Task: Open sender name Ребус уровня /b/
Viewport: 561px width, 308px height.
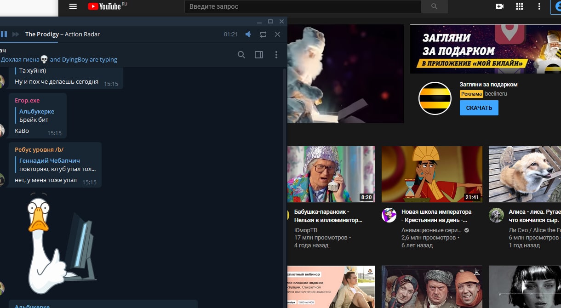Action: click(39, 149)
